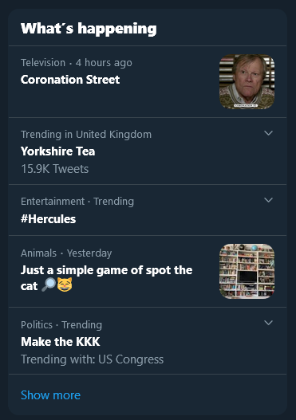This screenshot has height=420, width=296.
Task: Open the chevron menu for Yorkshire Tea trend
Action: [x=268, y=133]
